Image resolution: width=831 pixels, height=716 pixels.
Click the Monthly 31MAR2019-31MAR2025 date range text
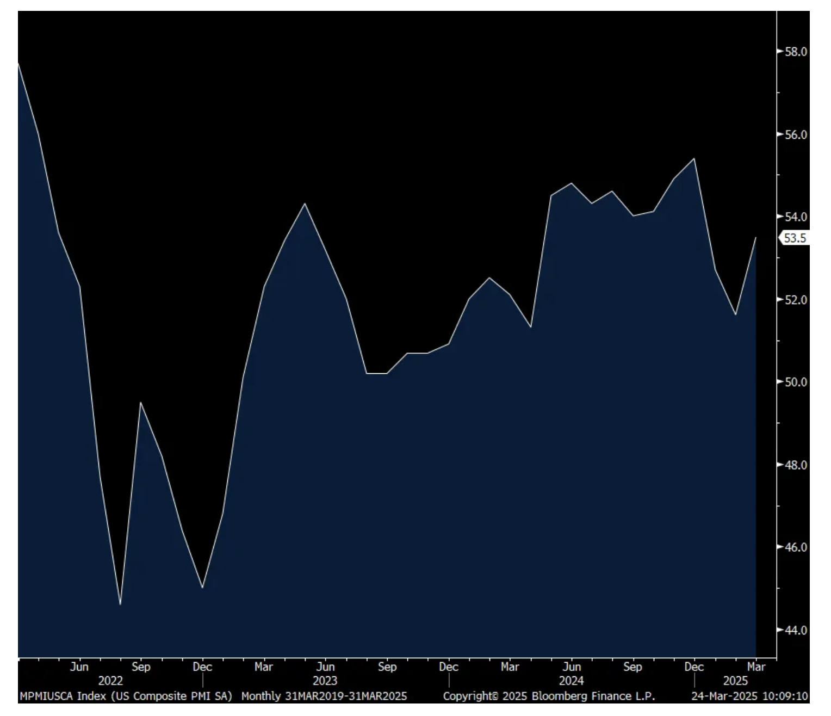[324, 696]
